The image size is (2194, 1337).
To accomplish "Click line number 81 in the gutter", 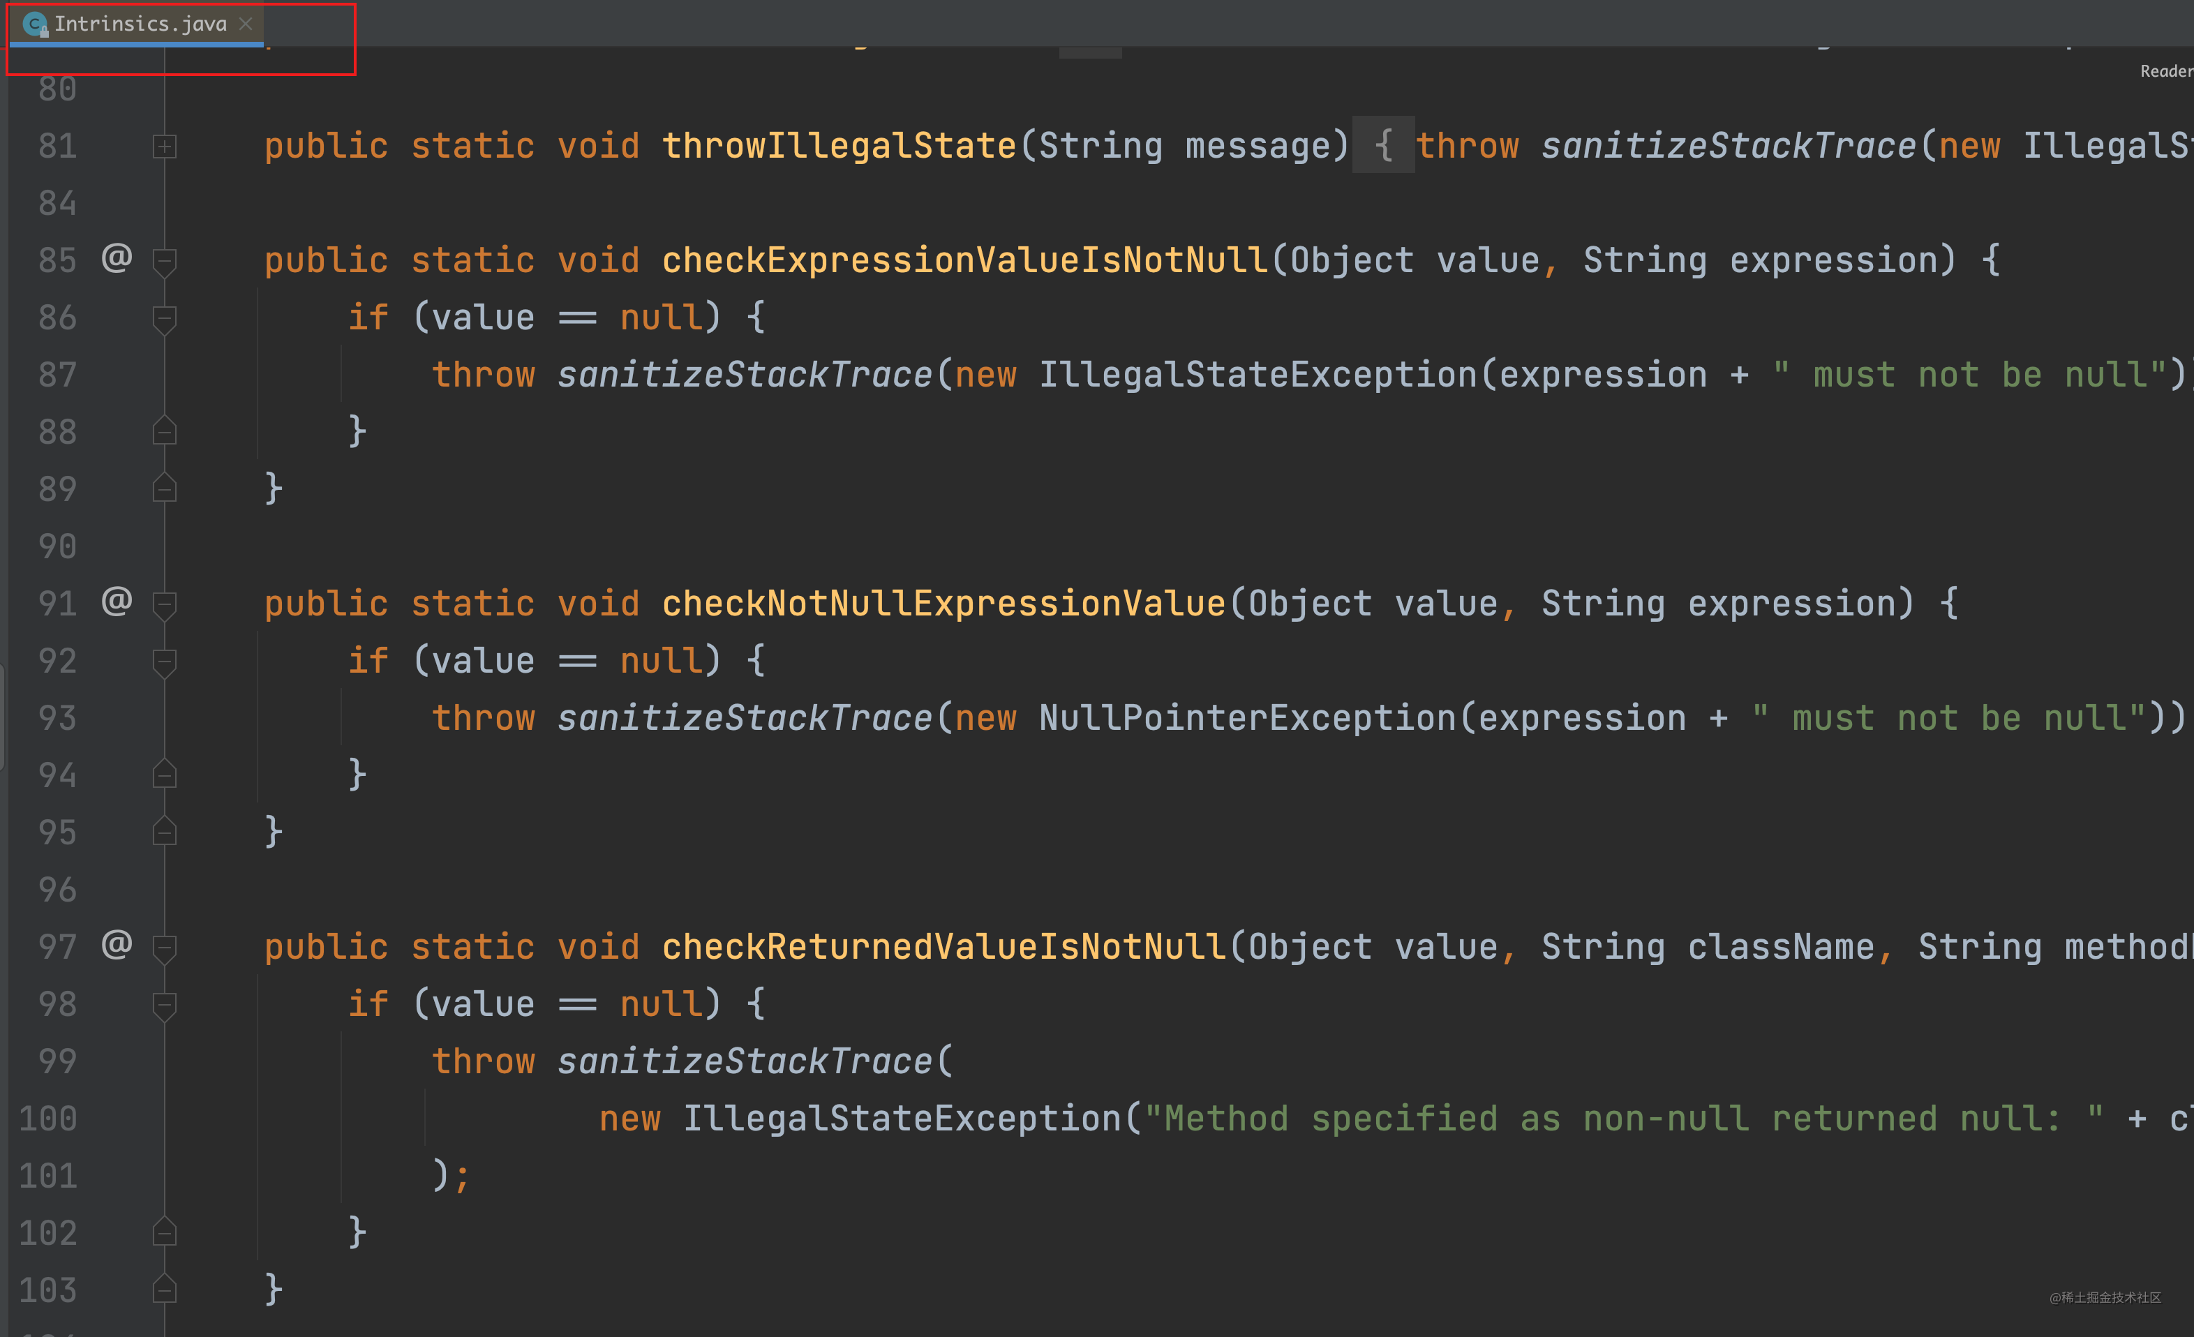I will [57, 146].
